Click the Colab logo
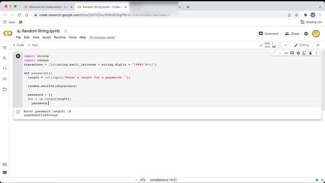The width and height of the screenshot is (325, 183). 8,33
